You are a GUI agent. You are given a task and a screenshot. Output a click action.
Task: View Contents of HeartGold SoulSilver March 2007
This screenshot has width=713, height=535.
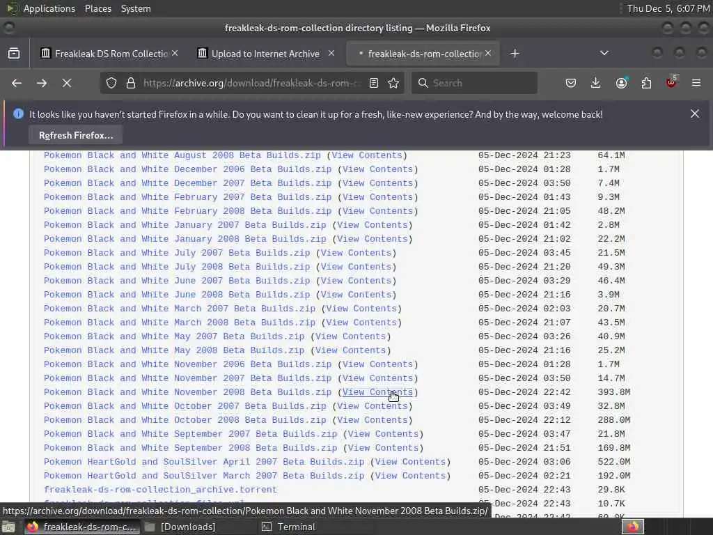pyautogui.click(x=411, y=475)
